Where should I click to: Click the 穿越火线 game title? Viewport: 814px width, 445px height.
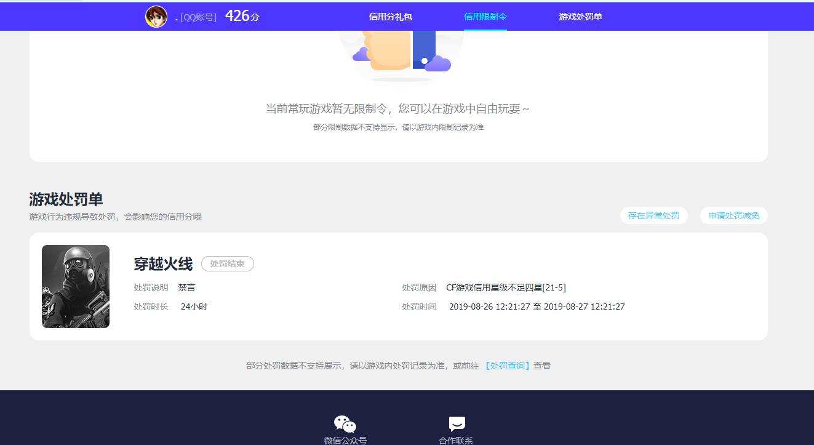(x=163, y=264)
